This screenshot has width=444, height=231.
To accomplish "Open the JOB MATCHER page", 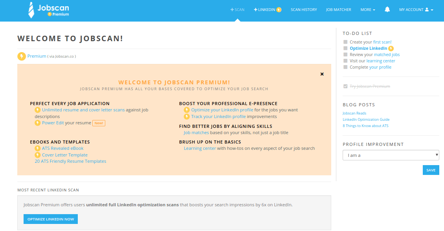I will point(338,9).
